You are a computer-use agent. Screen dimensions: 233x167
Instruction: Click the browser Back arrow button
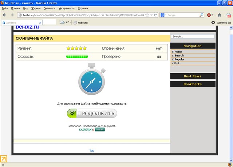coord(5,15)
